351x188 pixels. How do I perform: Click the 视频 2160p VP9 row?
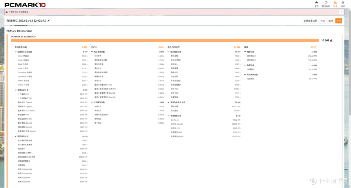point(53,182)
